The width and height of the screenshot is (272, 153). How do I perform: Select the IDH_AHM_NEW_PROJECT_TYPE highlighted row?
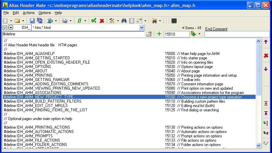(x=129, y=97)
